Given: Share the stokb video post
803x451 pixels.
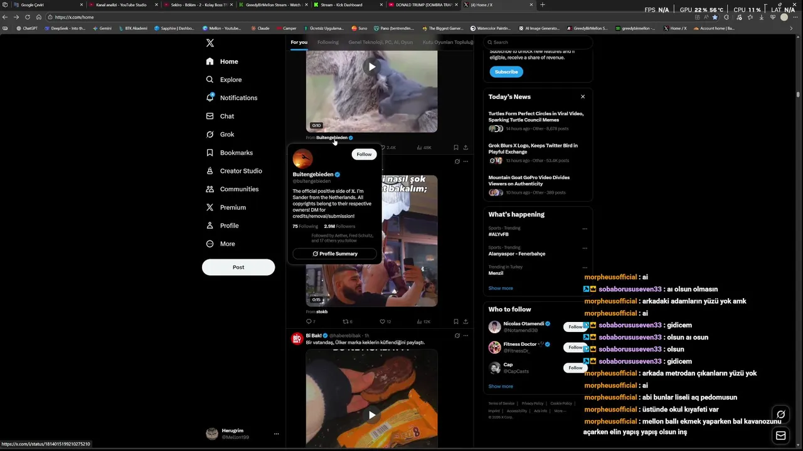Looking at the screenshot, I should pyautogui.click(x=465, y=321).
